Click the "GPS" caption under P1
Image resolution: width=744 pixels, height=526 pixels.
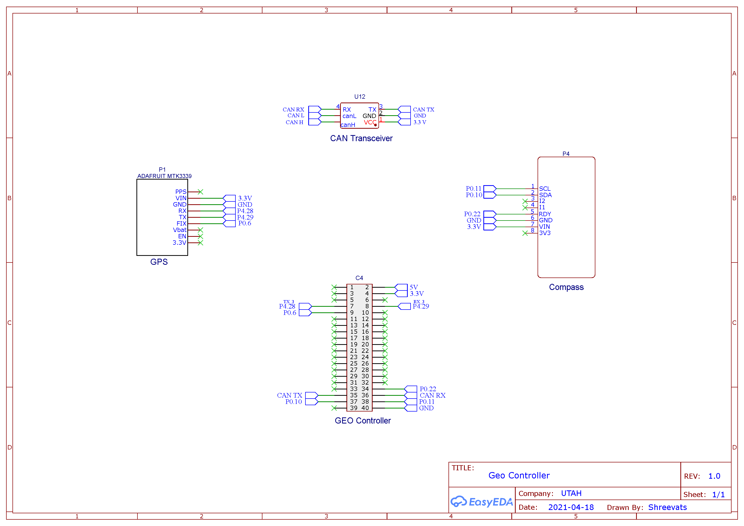159,262
